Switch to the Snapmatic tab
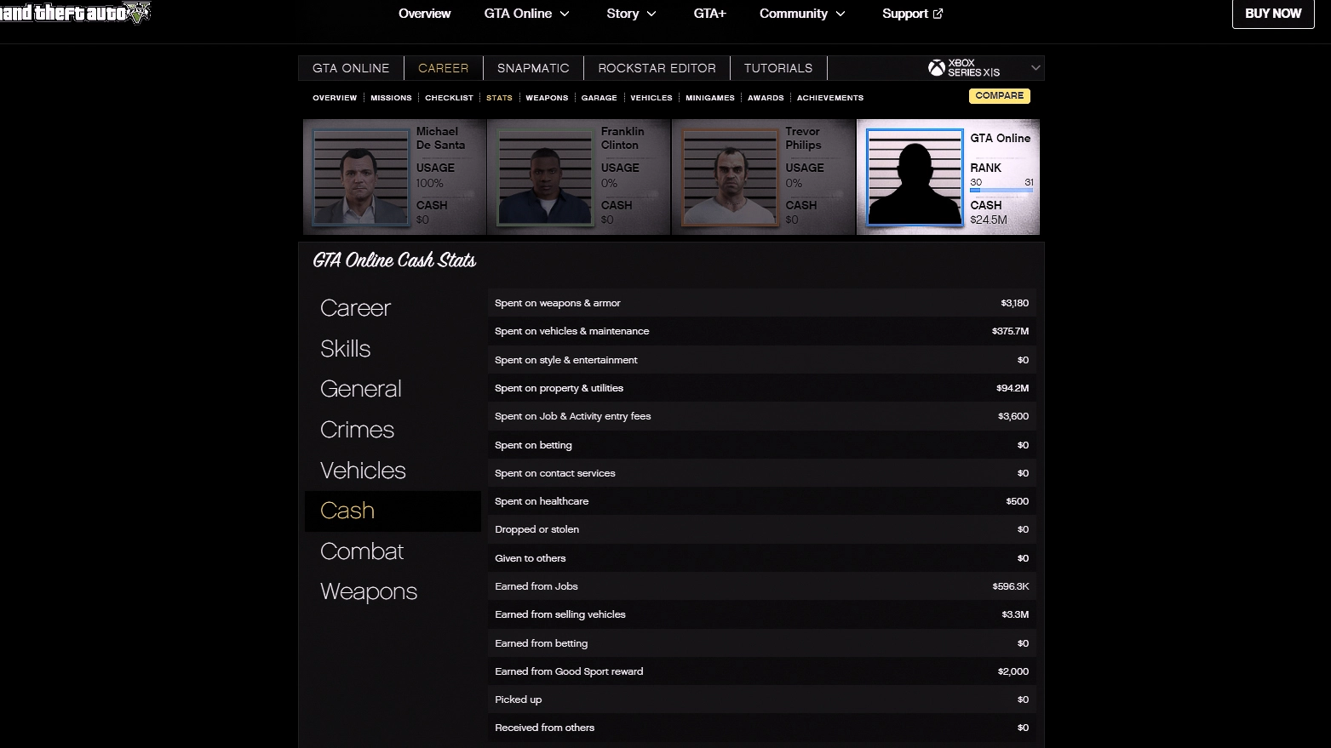This screenshot has width=1331, height=748. [533, 68]
